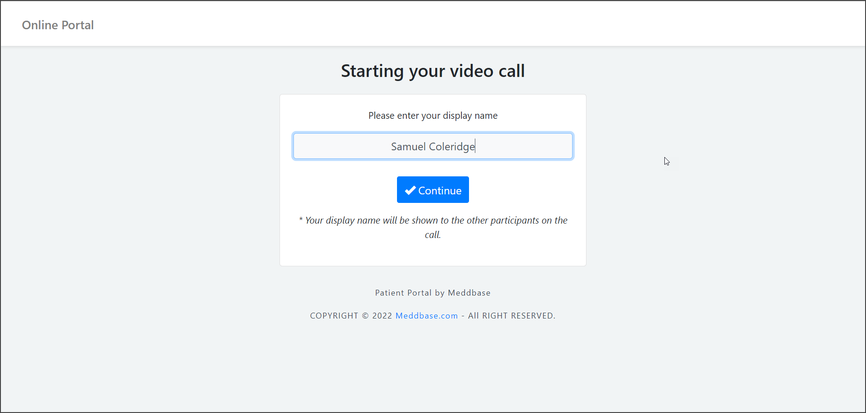Click the Online Portal header brand link

(x=58, y=25)
